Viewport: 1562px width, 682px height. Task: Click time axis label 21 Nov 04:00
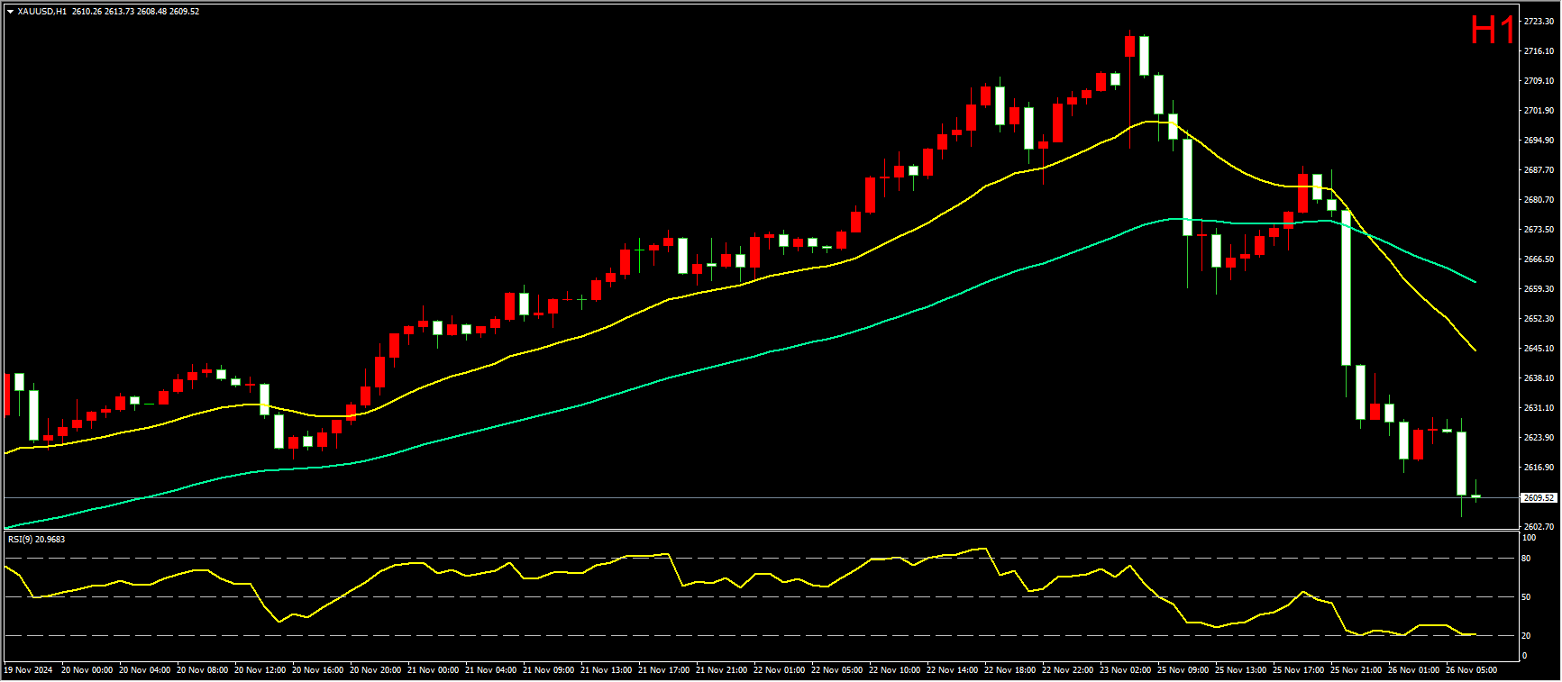click(490, 670)
